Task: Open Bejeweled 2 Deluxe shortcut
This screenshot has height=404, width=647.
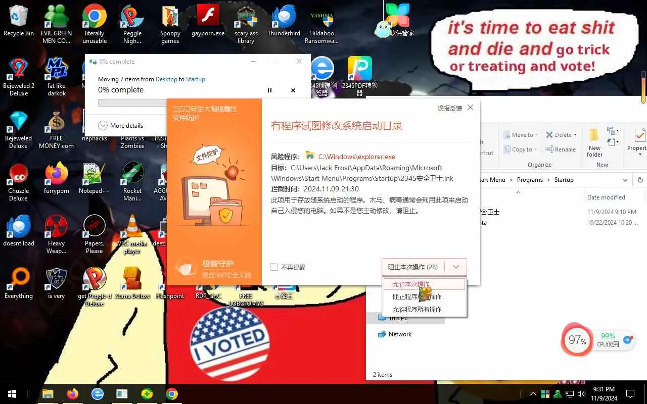Action: point(19,76)
